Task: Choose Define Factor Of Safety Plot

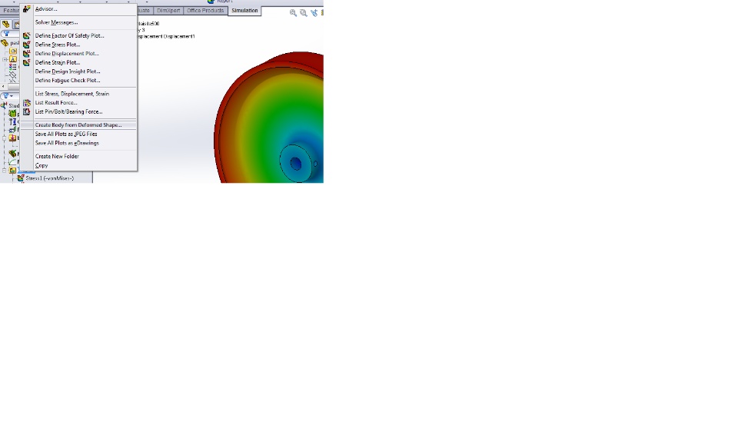Action: click(70, 36)
